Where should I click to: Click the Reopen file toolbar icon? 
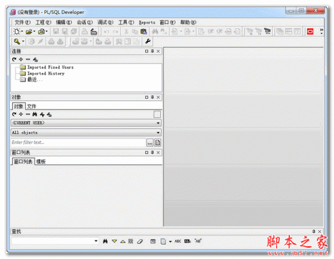[x=41, y=32]
